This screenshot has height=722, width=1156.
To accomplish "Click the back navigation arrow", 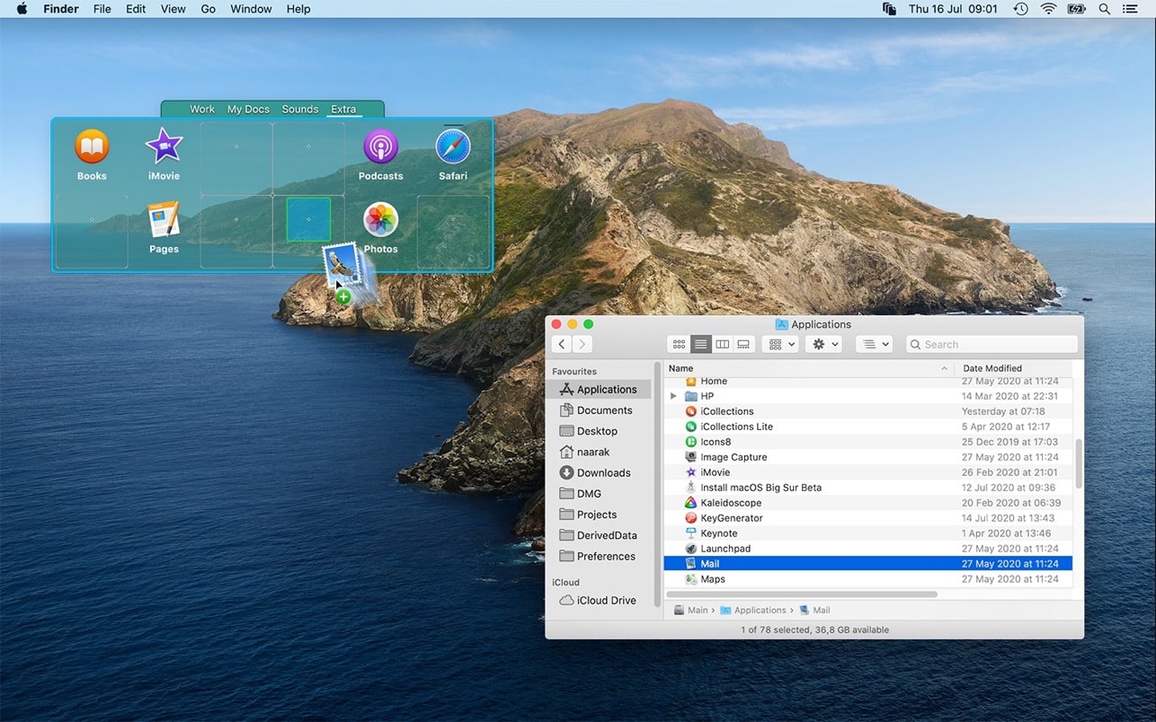I will [561, 344].
